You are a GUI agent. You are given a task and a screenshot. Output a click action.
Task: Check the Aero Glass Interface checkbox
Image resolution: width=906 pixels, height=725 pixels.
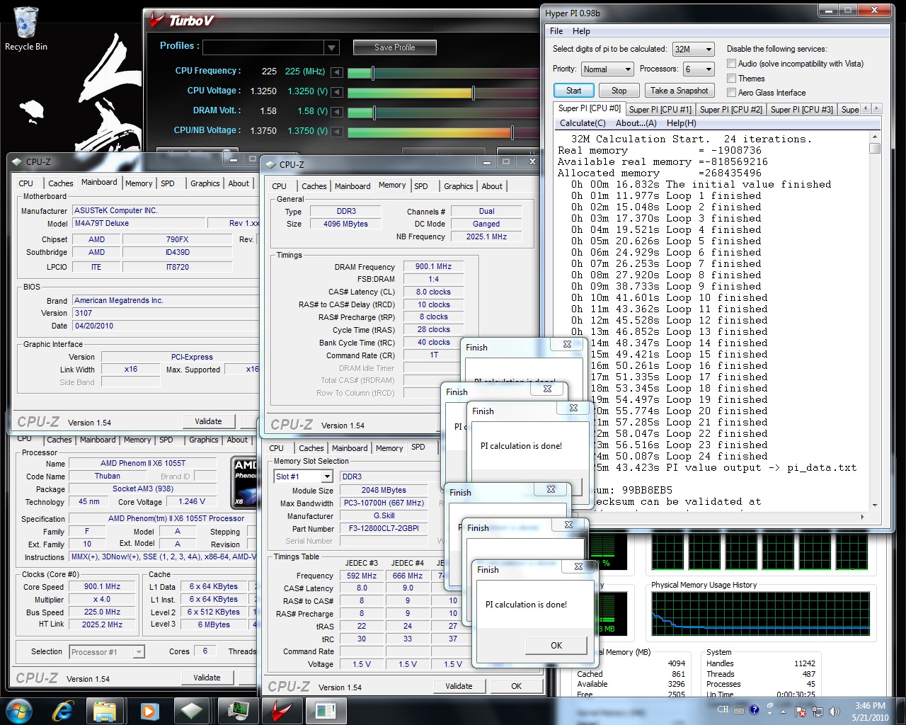pos(731,92)
